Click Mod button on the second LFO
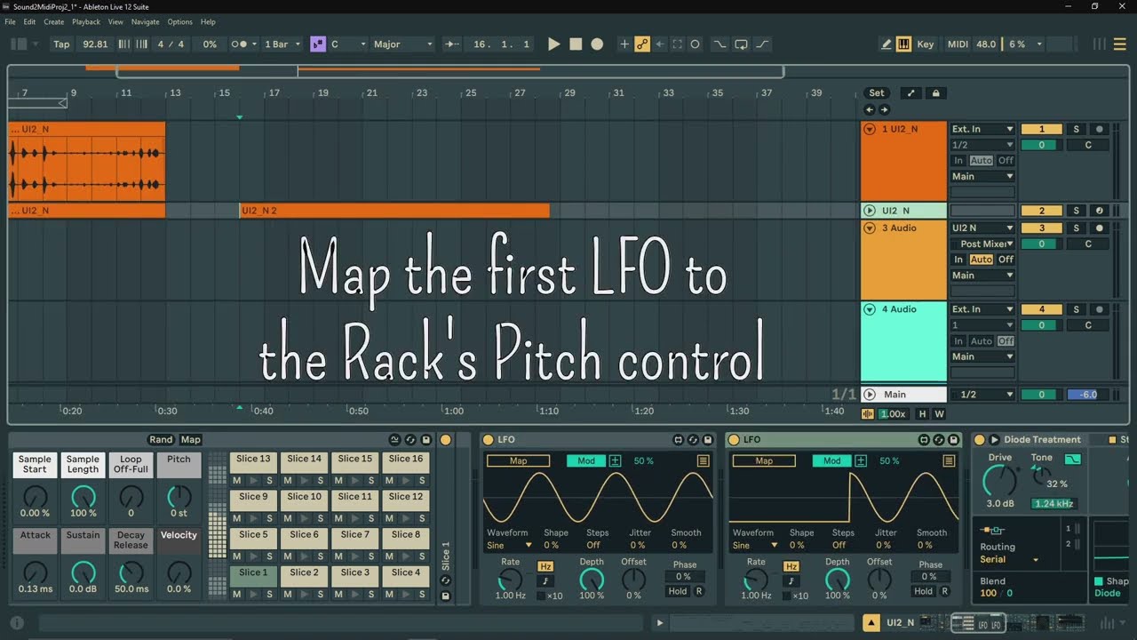This screenshot has width=1137, height=640. tap(831, 460)
